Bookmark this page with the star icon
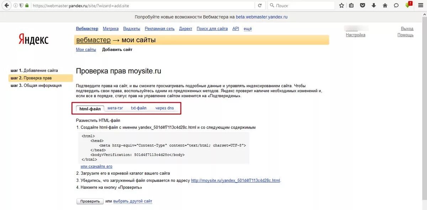 (342, 5)
